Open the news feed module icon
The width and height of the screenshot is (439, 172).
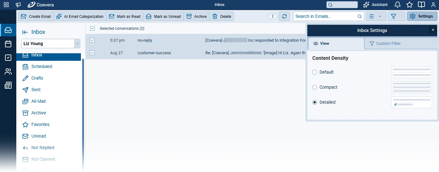8,85
